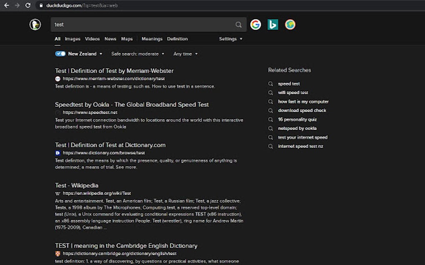Click the DuckDuckGo logo icon
The image size is (425, 265).
point(35,25)
